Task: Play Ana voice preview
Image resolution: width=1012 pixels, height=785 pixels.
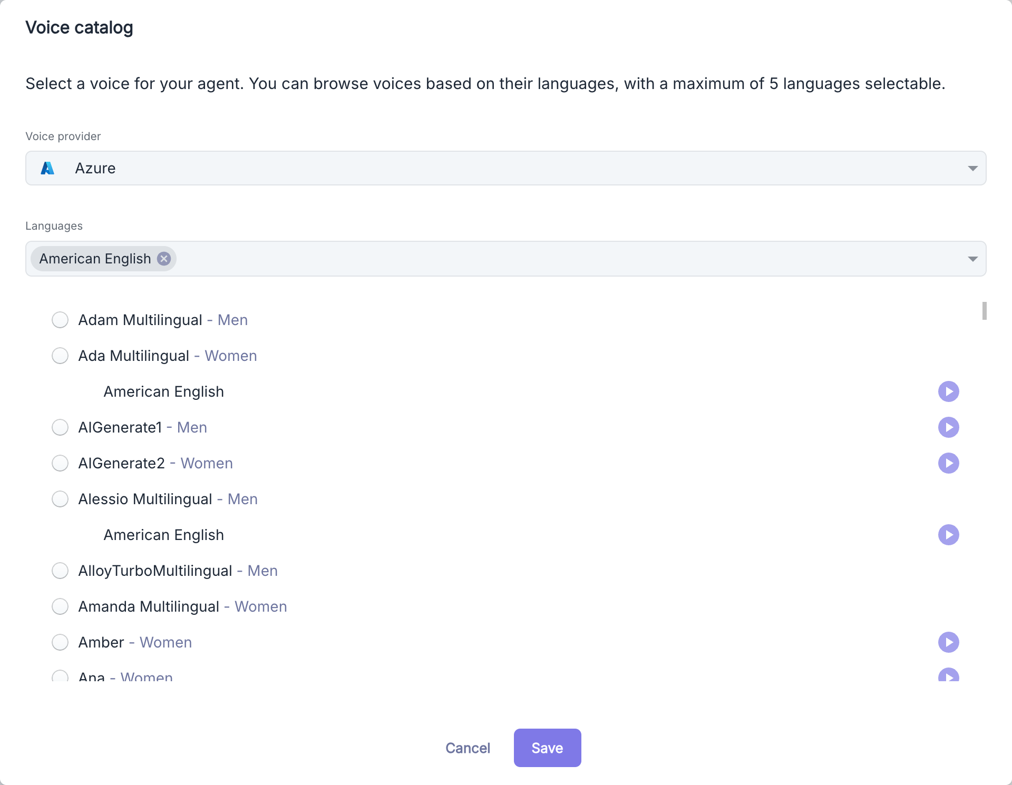Action: (x=948, y=675)
